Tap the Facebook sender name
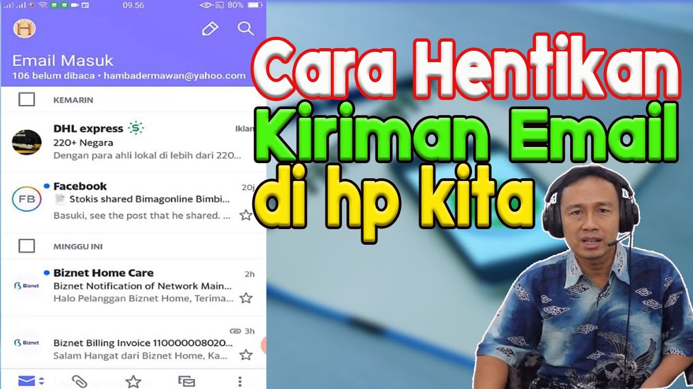The image size is (693, 389). click(x=80, y=186)
